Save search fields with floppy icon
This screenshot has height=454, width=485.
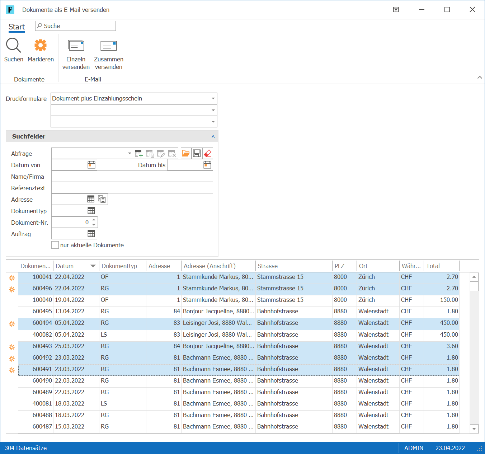click(x=197, y=154)
